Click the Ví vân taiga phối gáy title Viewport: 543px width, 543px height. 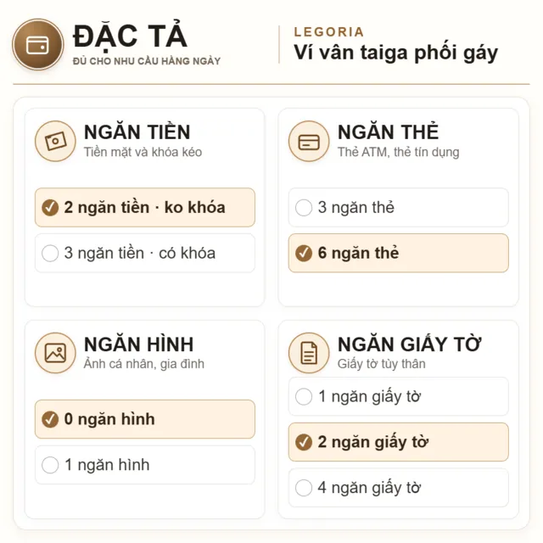point(396,53)
